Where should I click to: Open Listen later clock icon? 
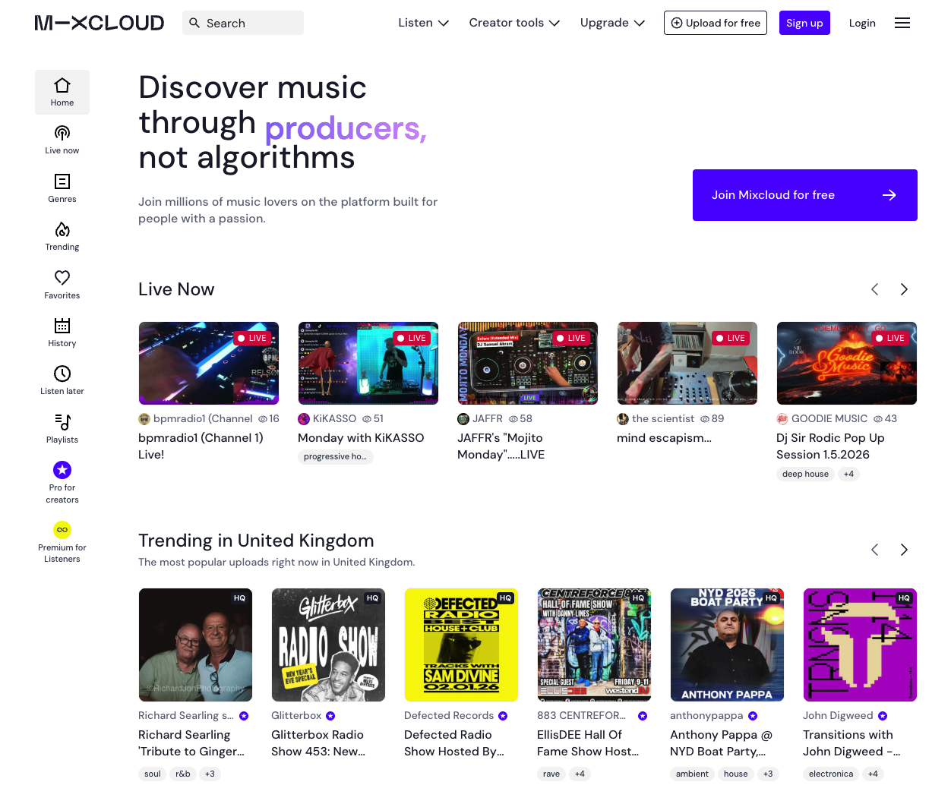62,374
